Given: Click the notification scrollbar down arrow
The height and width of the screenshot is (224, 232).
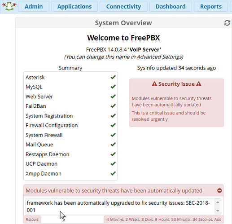Looking at the screenshot, I should click(x=218, y=211).
